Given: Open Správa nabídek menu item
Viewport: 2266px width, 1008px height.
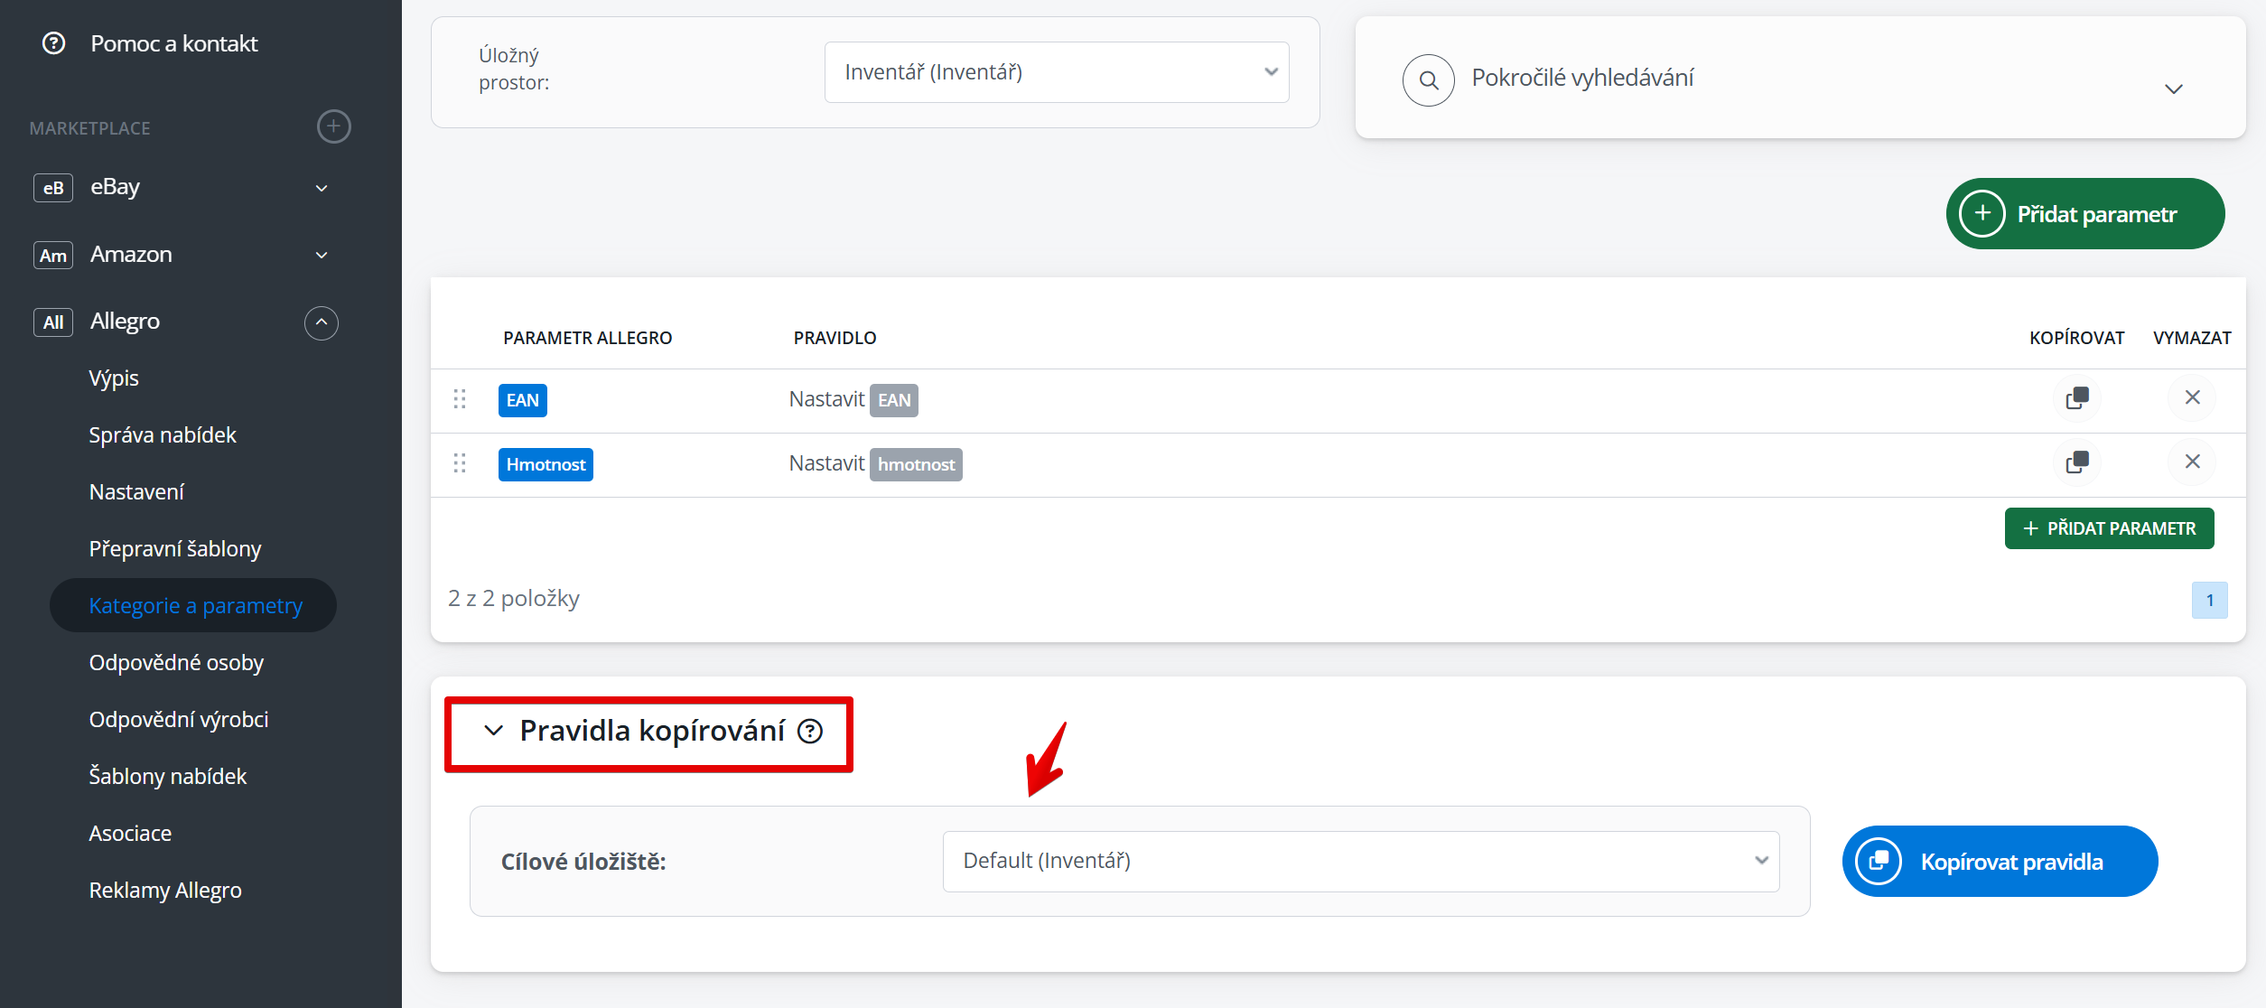Looking at the screenshot, I should pos(163,435).
